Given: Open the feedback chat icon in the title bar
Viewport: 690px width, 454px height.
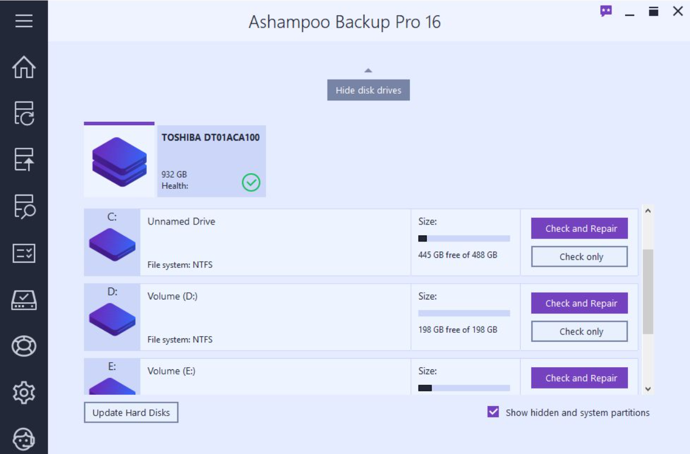Looking at the screenshot, I should coord(606,11).
